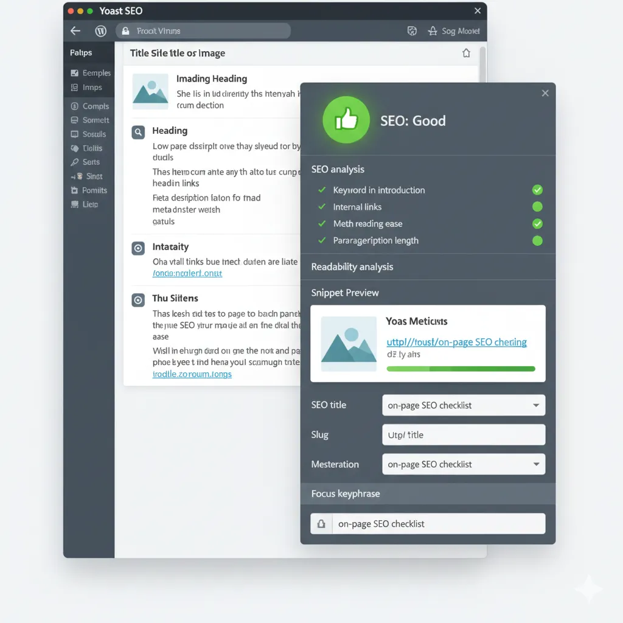
Task: Toggle the Keyword in introduction check
Action: pyautogui.click(x=537, y=190)
